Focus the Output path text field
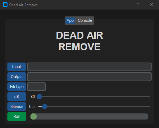 pos(89,77)
